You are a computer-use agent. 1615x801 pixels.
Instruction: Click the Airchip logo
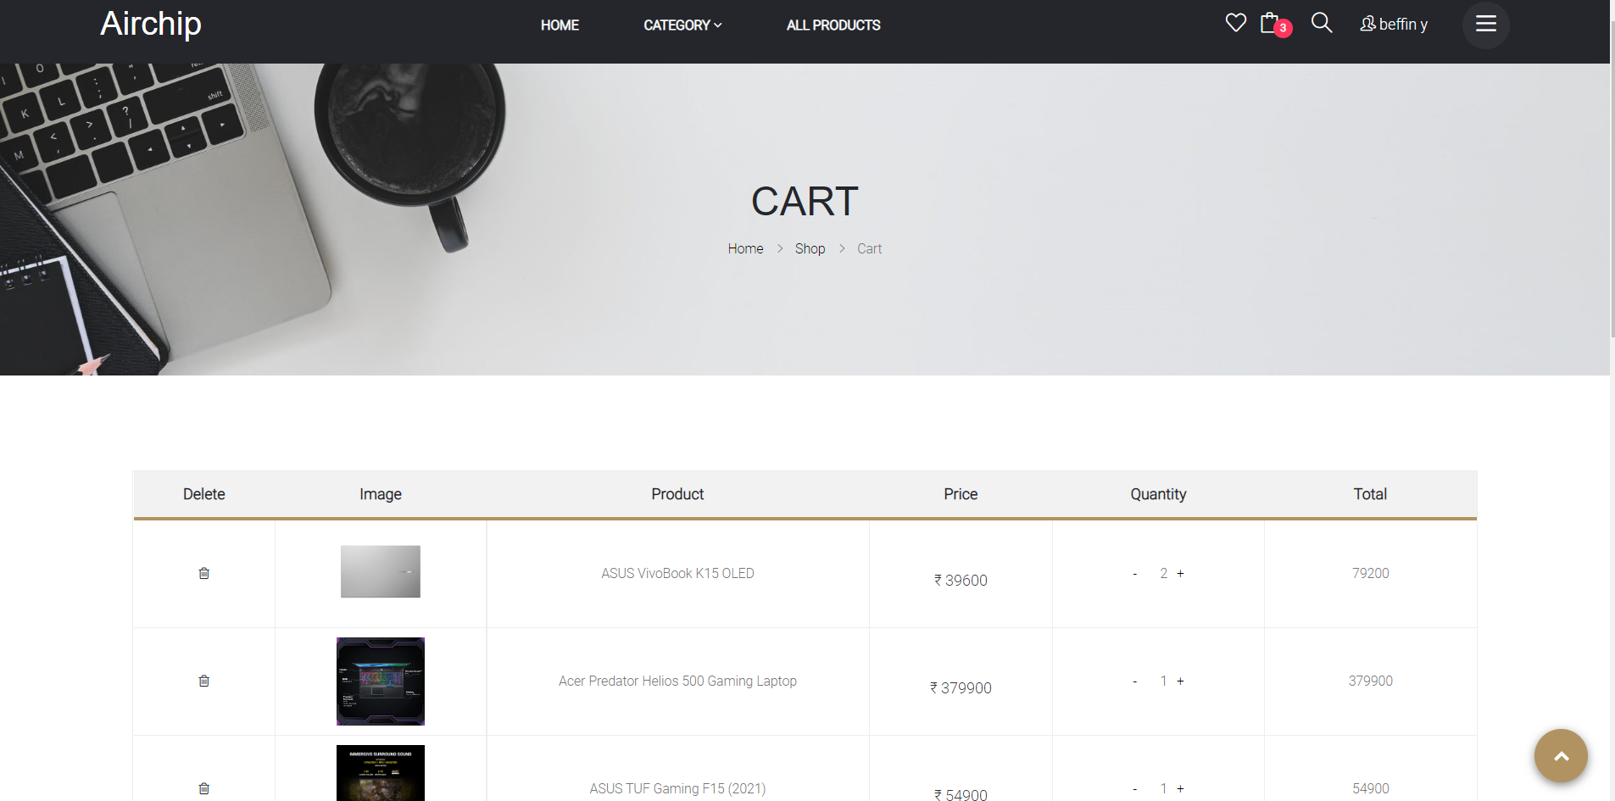150,24
